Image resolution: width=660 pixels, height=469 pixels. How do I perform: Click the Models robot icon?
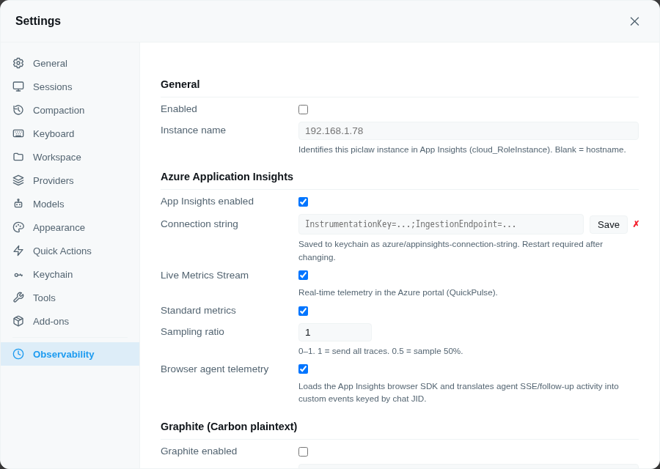18,204
